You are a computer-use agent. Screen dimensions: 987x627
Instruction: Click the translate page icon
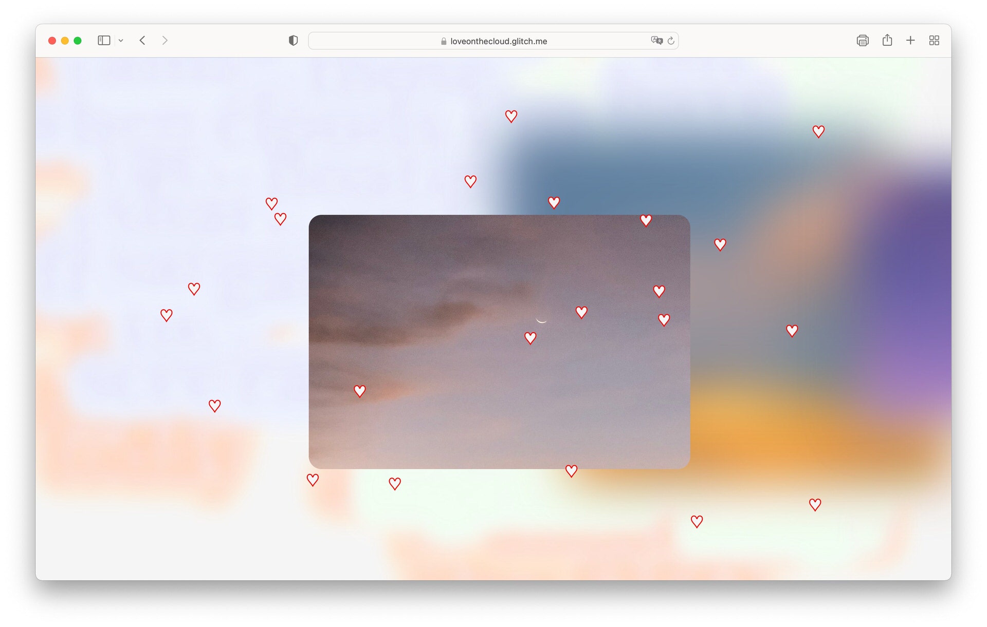pyautogui.click(x=656, y=41)
